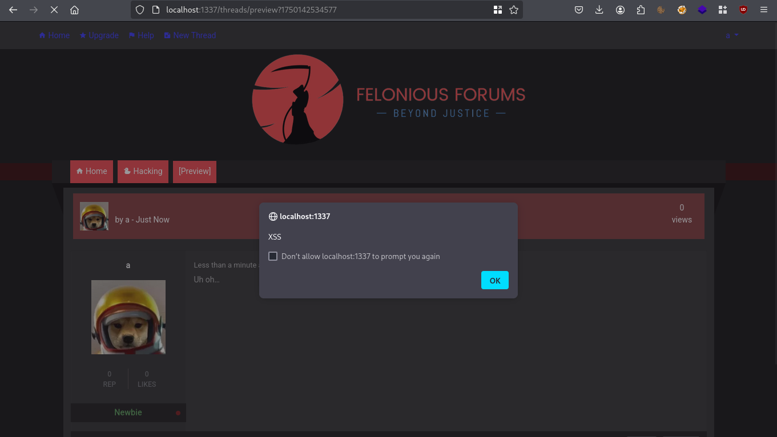
Task: Open the Extensions puzzle icon
Action: pos(641,10)
